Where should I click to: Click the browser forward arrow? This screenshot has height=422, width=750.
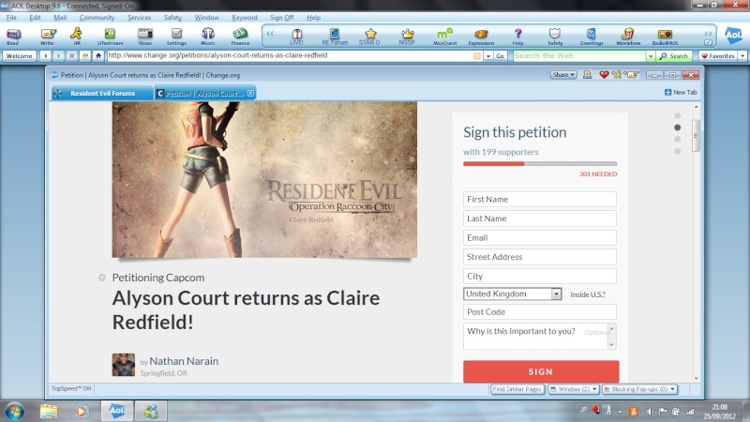point(58,56)
